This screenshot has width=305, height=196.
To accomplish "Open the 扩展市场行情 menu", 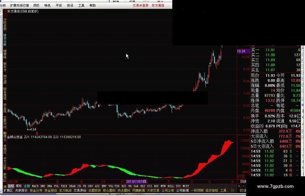I will [x=19, y=6].
